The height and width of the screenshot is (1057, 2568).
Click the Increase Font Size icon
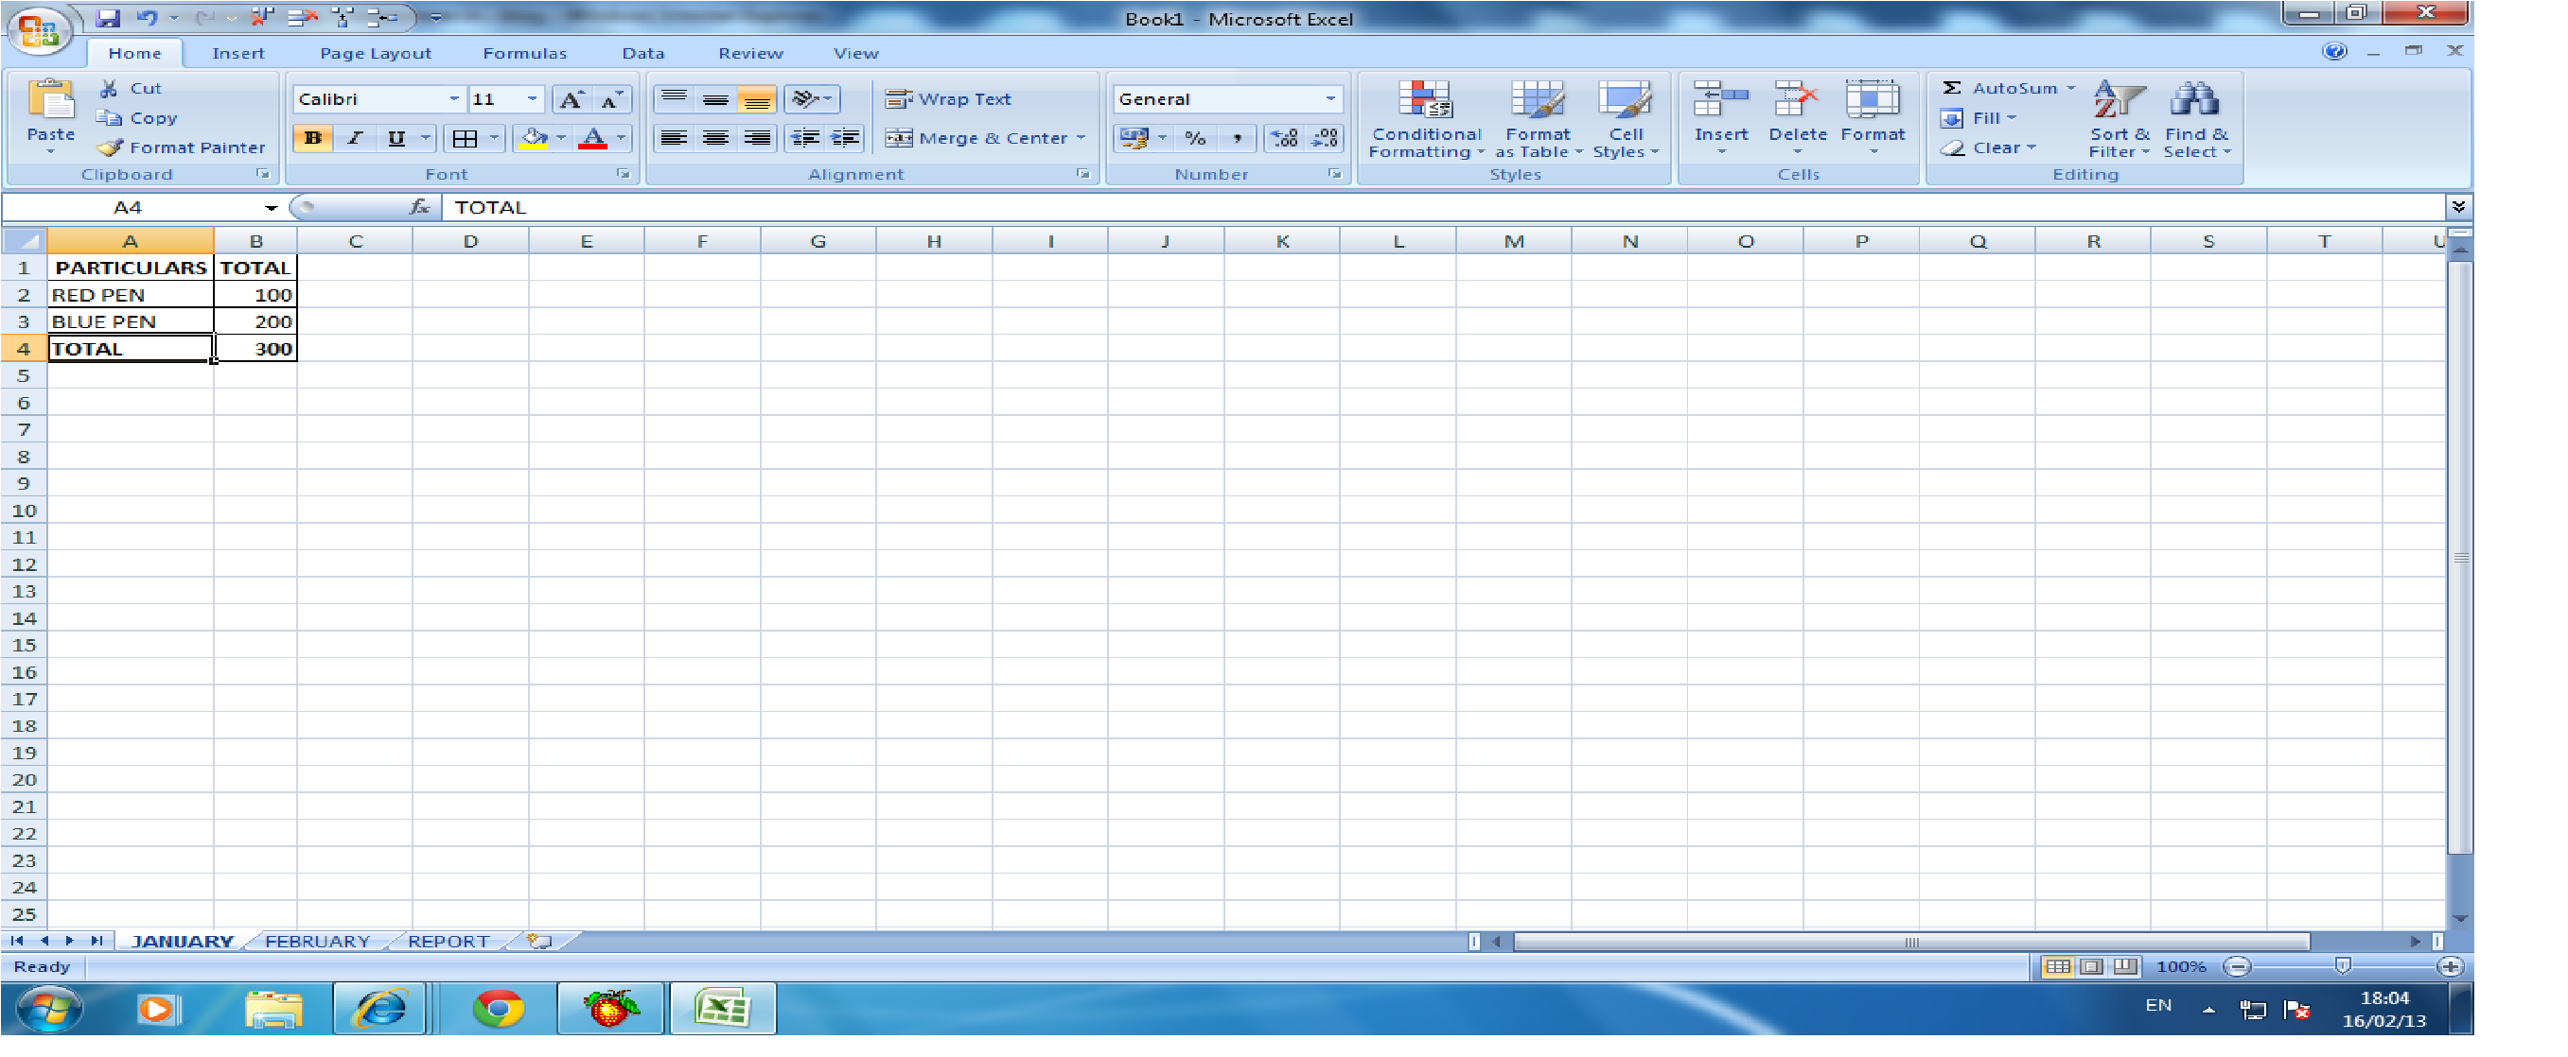571,99
